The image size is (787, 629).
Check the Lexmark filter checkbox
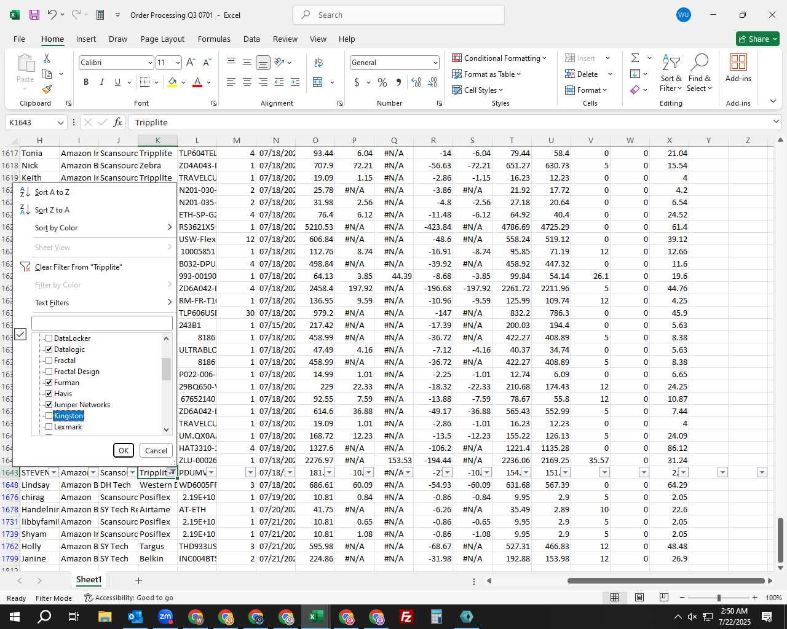[49, 427]
